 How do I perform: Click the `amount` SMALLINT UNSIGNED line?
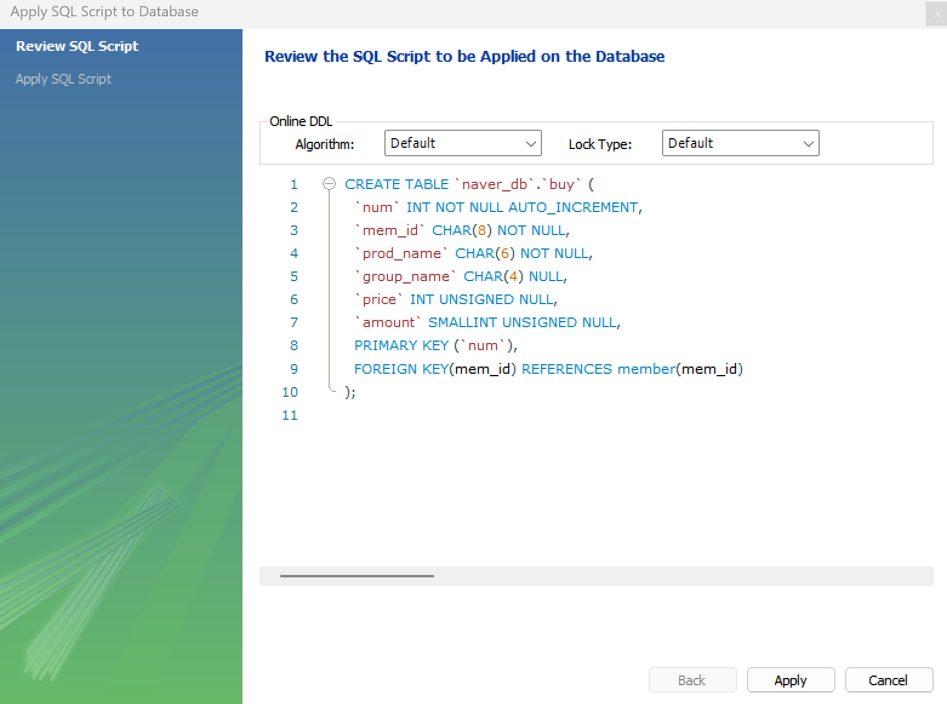click(487, 322)
